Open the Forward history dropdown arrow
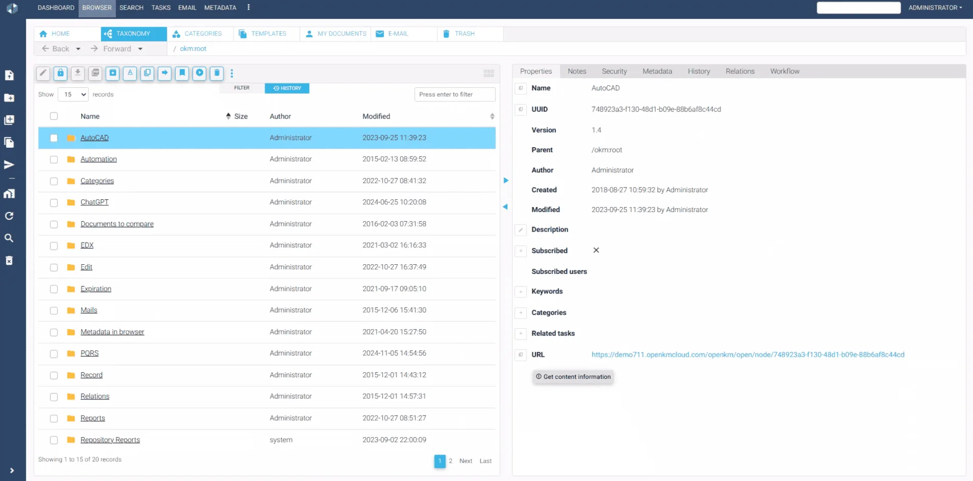This screenshot has width=973, height=481. (x=140, y=49)
